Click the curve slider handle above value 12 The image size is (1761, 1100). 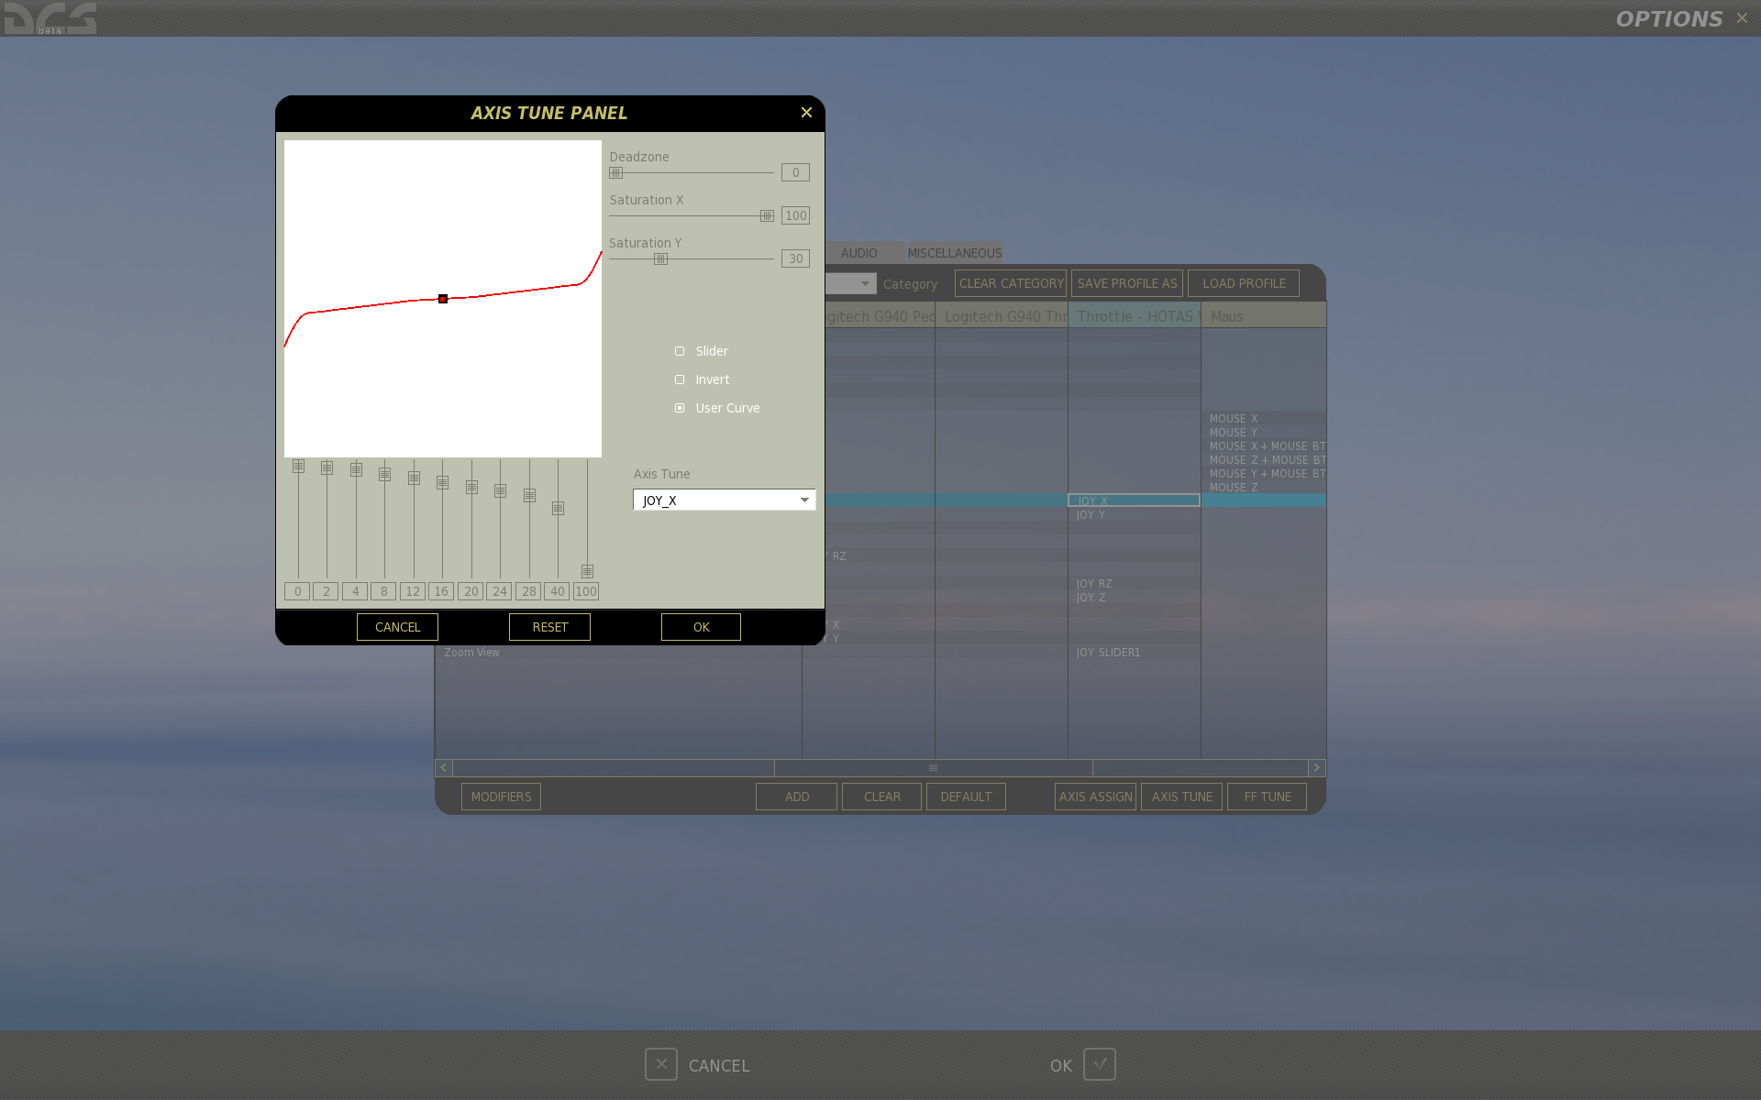[414, 478]
